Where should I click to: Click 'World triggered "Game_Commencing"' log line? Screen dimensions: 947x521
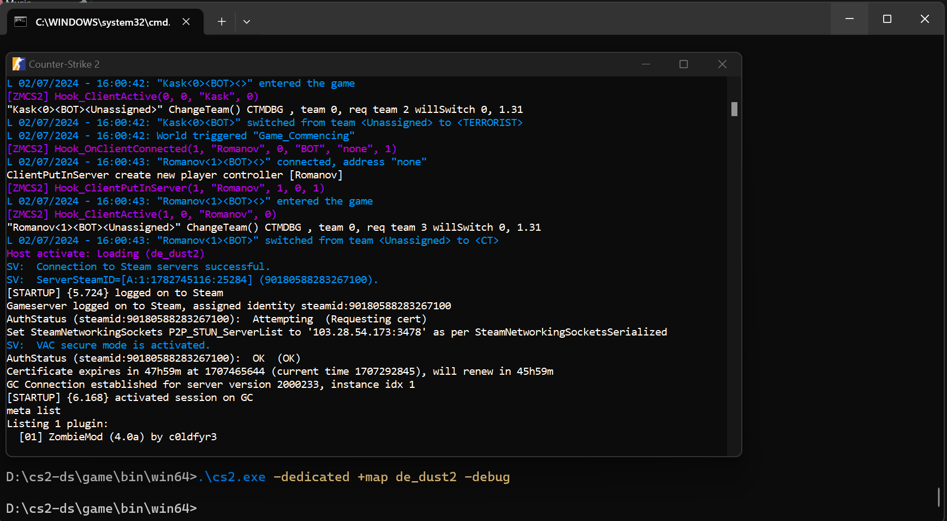pyautogui.click(x=181, y=136)
